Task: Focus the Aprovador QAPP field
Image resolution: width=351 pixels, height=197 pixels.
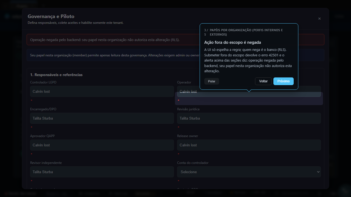Action: [102, 145]
